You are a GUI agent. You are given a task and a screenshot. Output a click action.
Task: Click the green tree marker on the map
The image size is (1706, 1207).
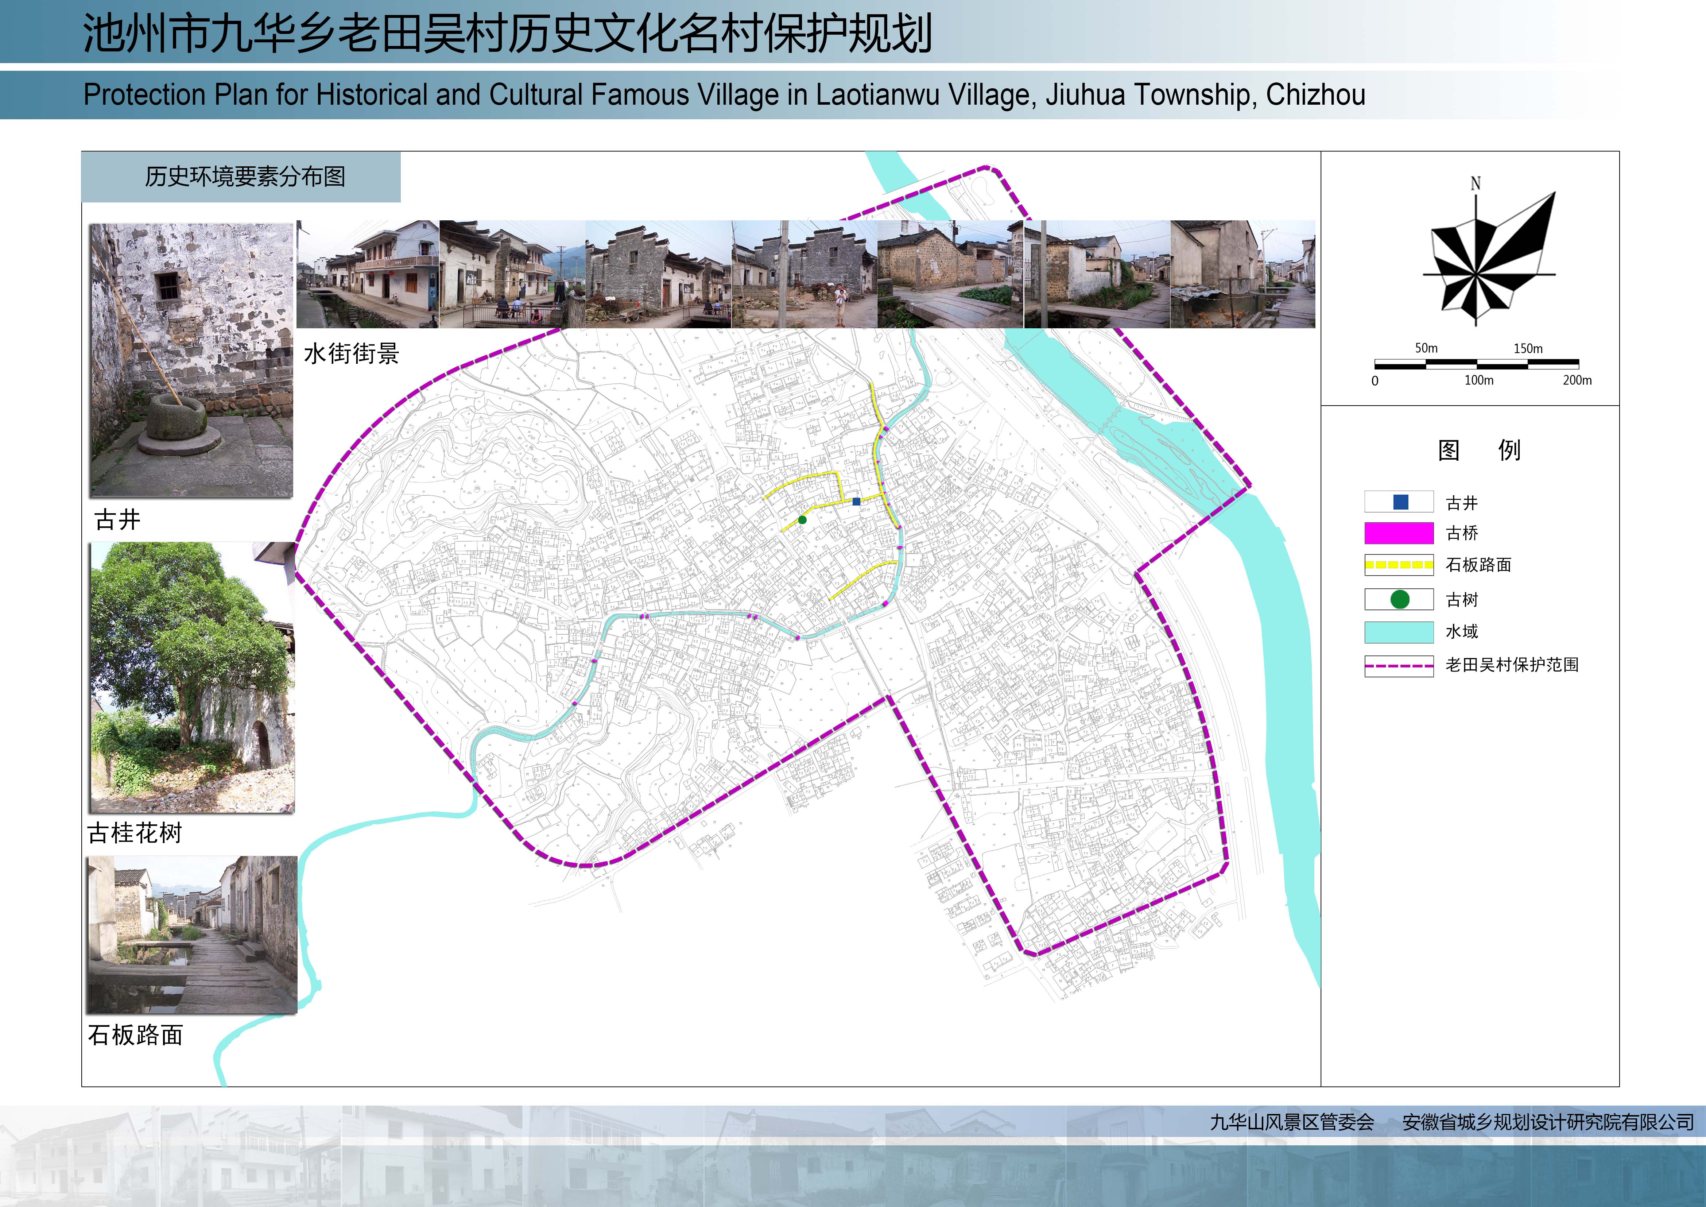click(x=802, y=519)
